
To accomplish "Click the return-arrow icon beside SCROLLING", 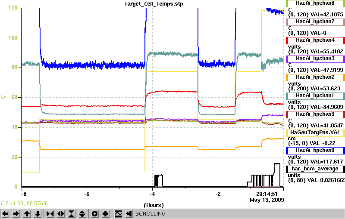I will (129, 214).
